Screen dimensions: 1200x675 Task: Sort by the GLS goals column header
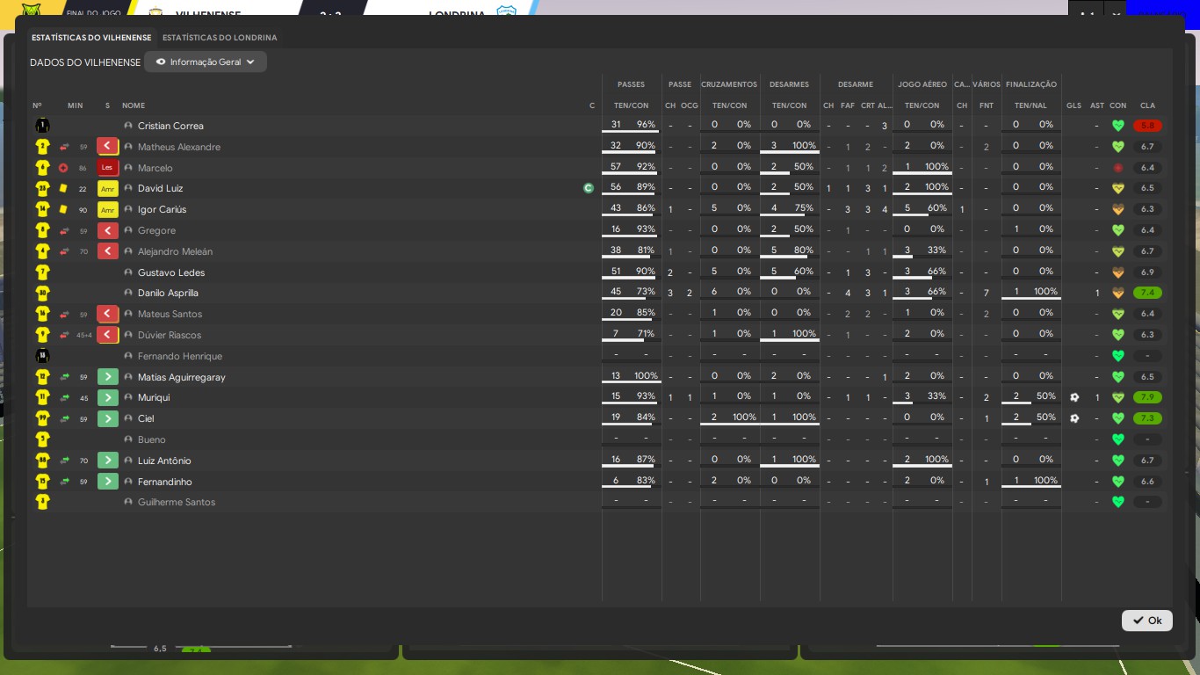coord(1074,105)
